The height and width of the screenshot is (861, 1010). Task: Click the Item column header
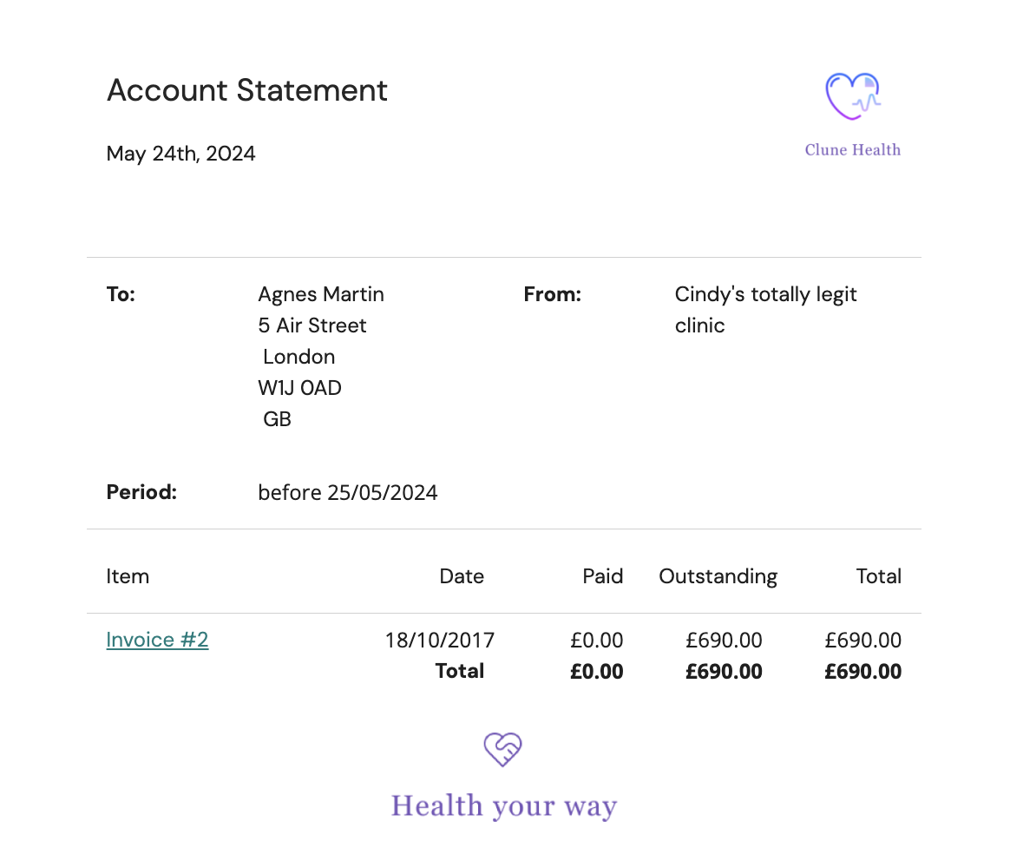[x=128, y=576]
